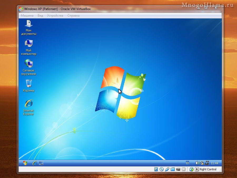
Task: Click the Right Control host key label
Action: [x=208, y=169]
